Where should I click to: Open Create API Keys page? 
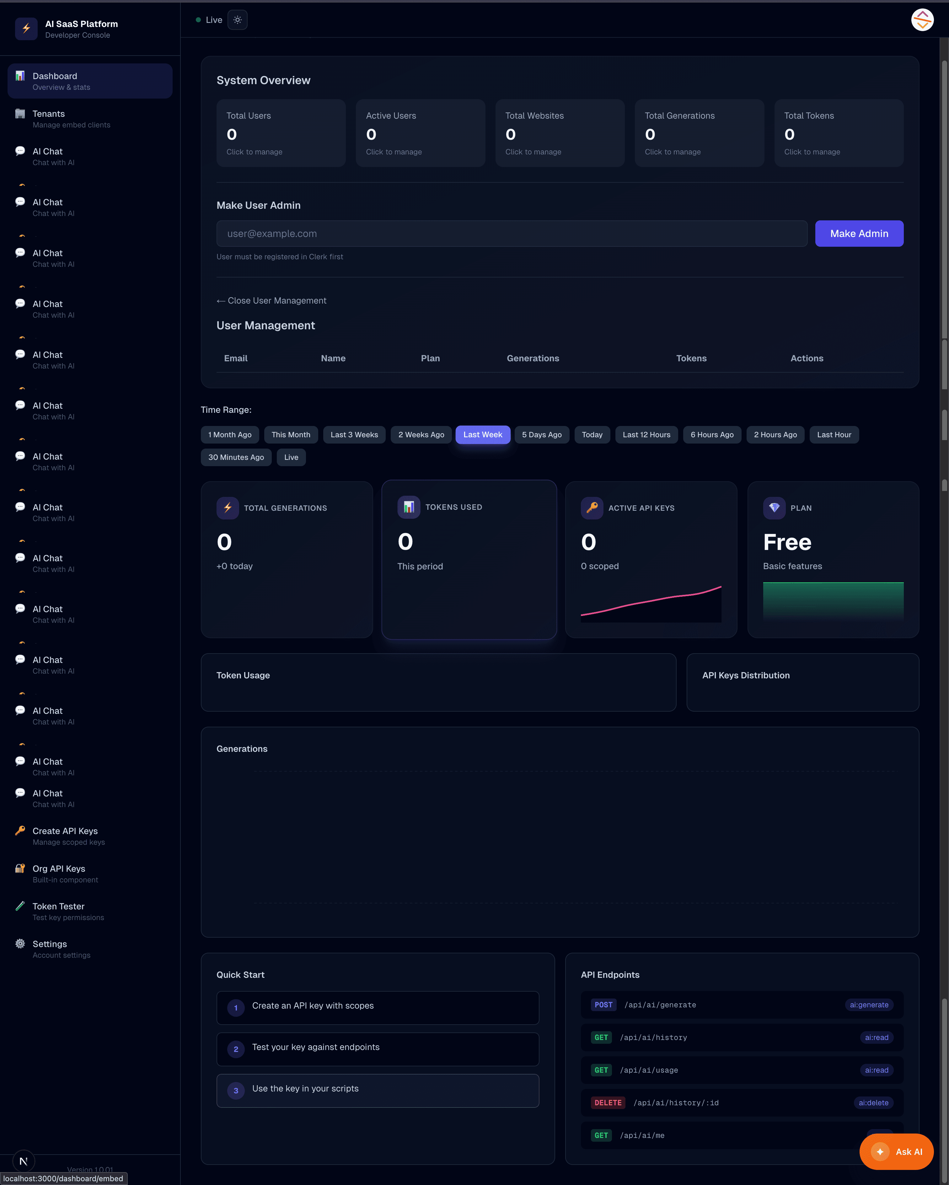(90, 836)
